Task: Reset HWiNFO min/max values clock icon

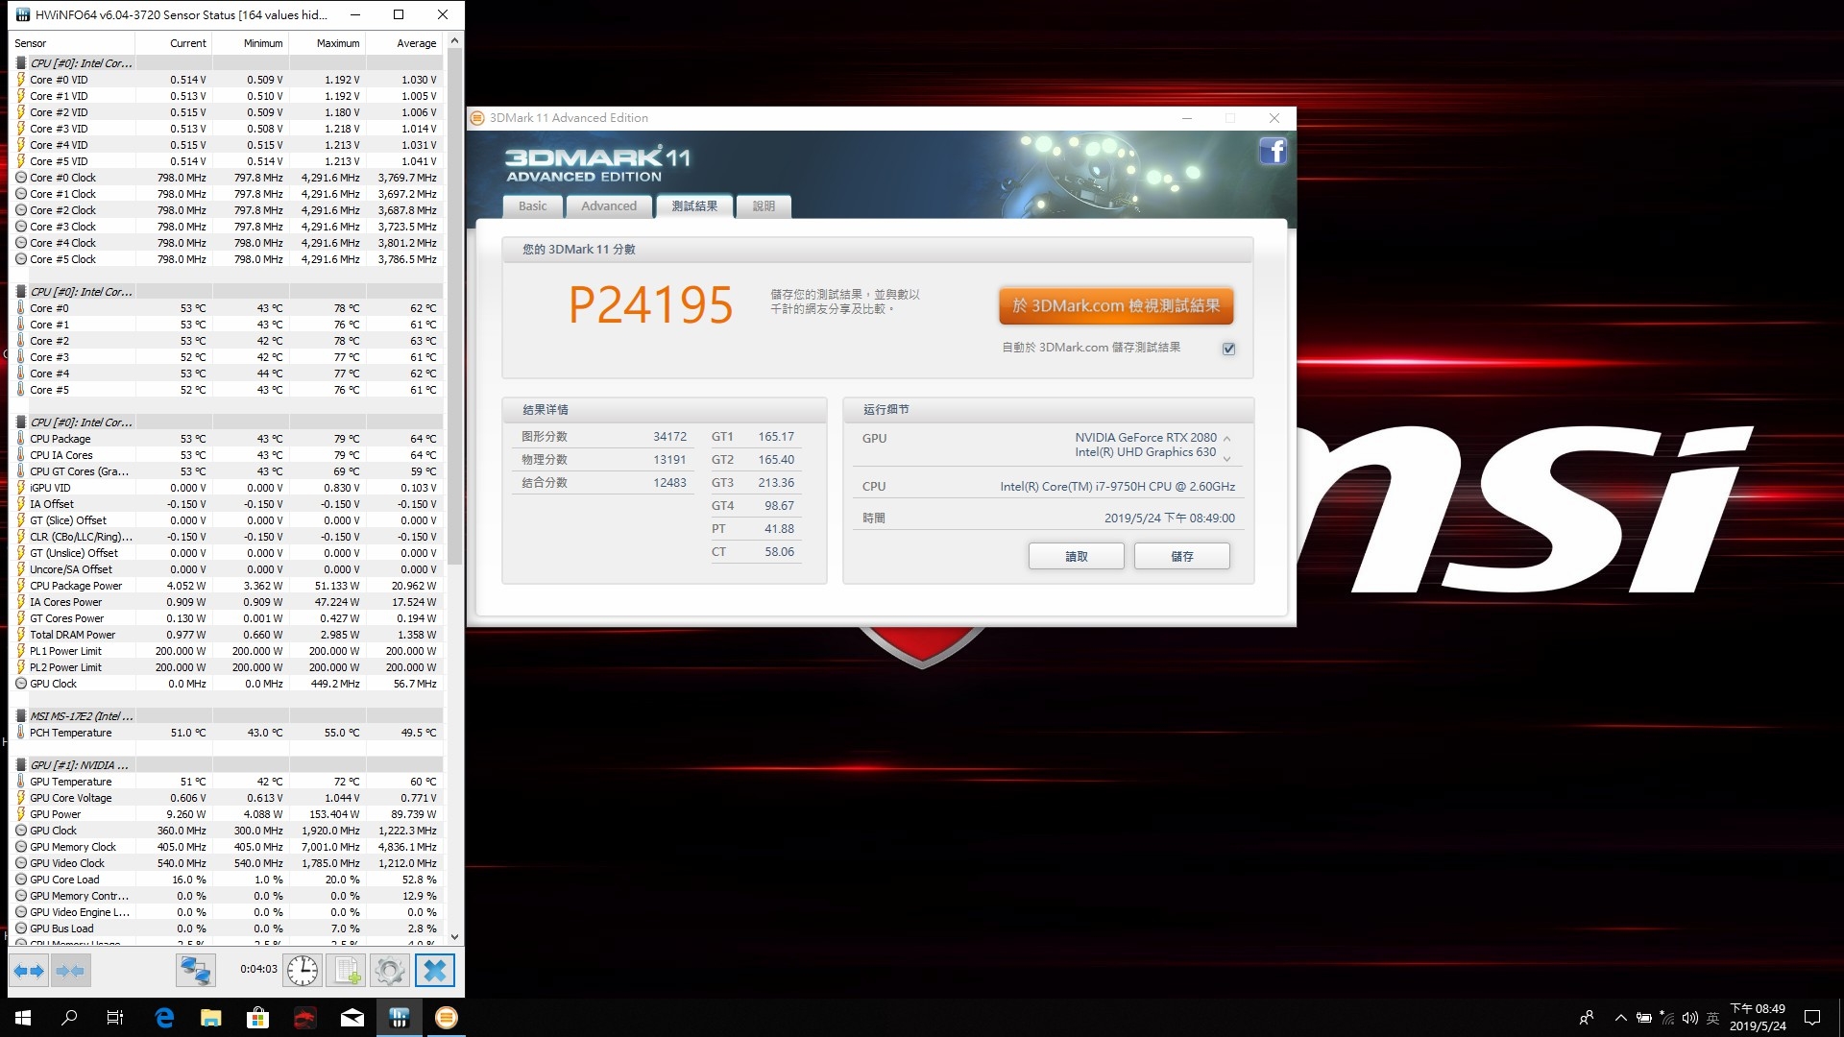Action: pyautogui.click(x=303, y=971)
